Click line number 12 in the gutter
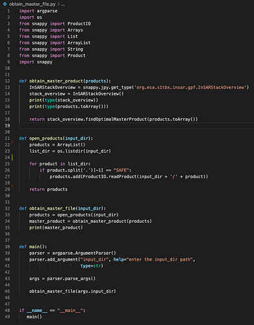The image size is (254, 325). (7, 81)
